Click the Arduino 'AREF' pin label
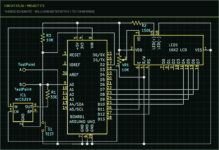This screenshot has width=219, height=150. (x=74, y=75)
